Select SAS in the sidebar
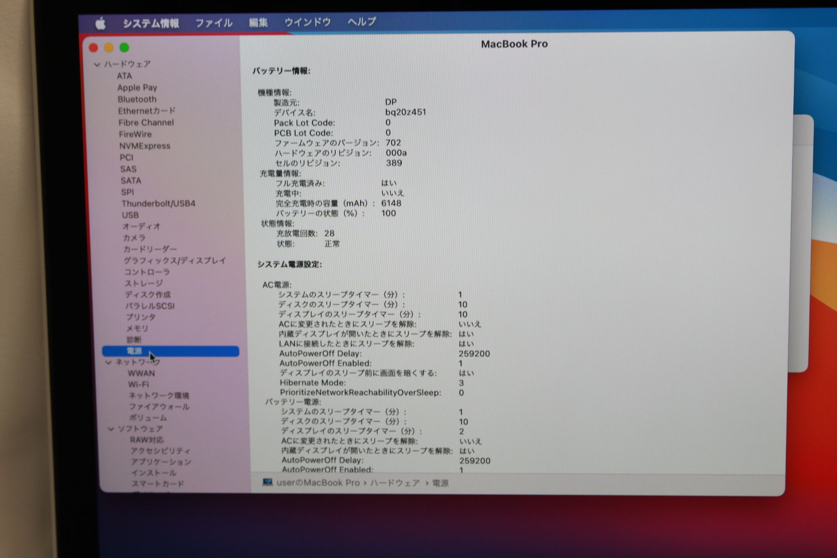 pos(128,169)
